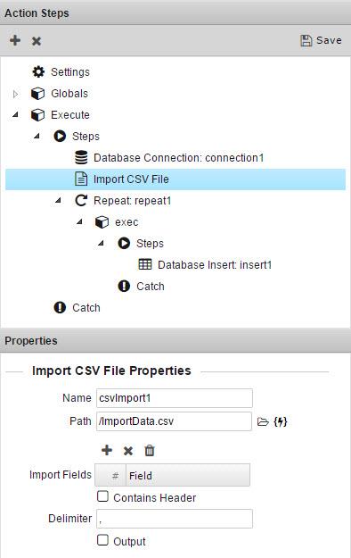The image size is (351, 558).
Task: Expand the Globals tree node
Action: tap(15, 94)
